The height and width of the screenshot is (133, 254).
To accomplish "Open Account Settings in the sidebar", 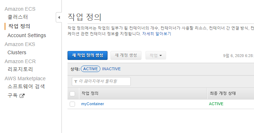I will tap(27, 35).
